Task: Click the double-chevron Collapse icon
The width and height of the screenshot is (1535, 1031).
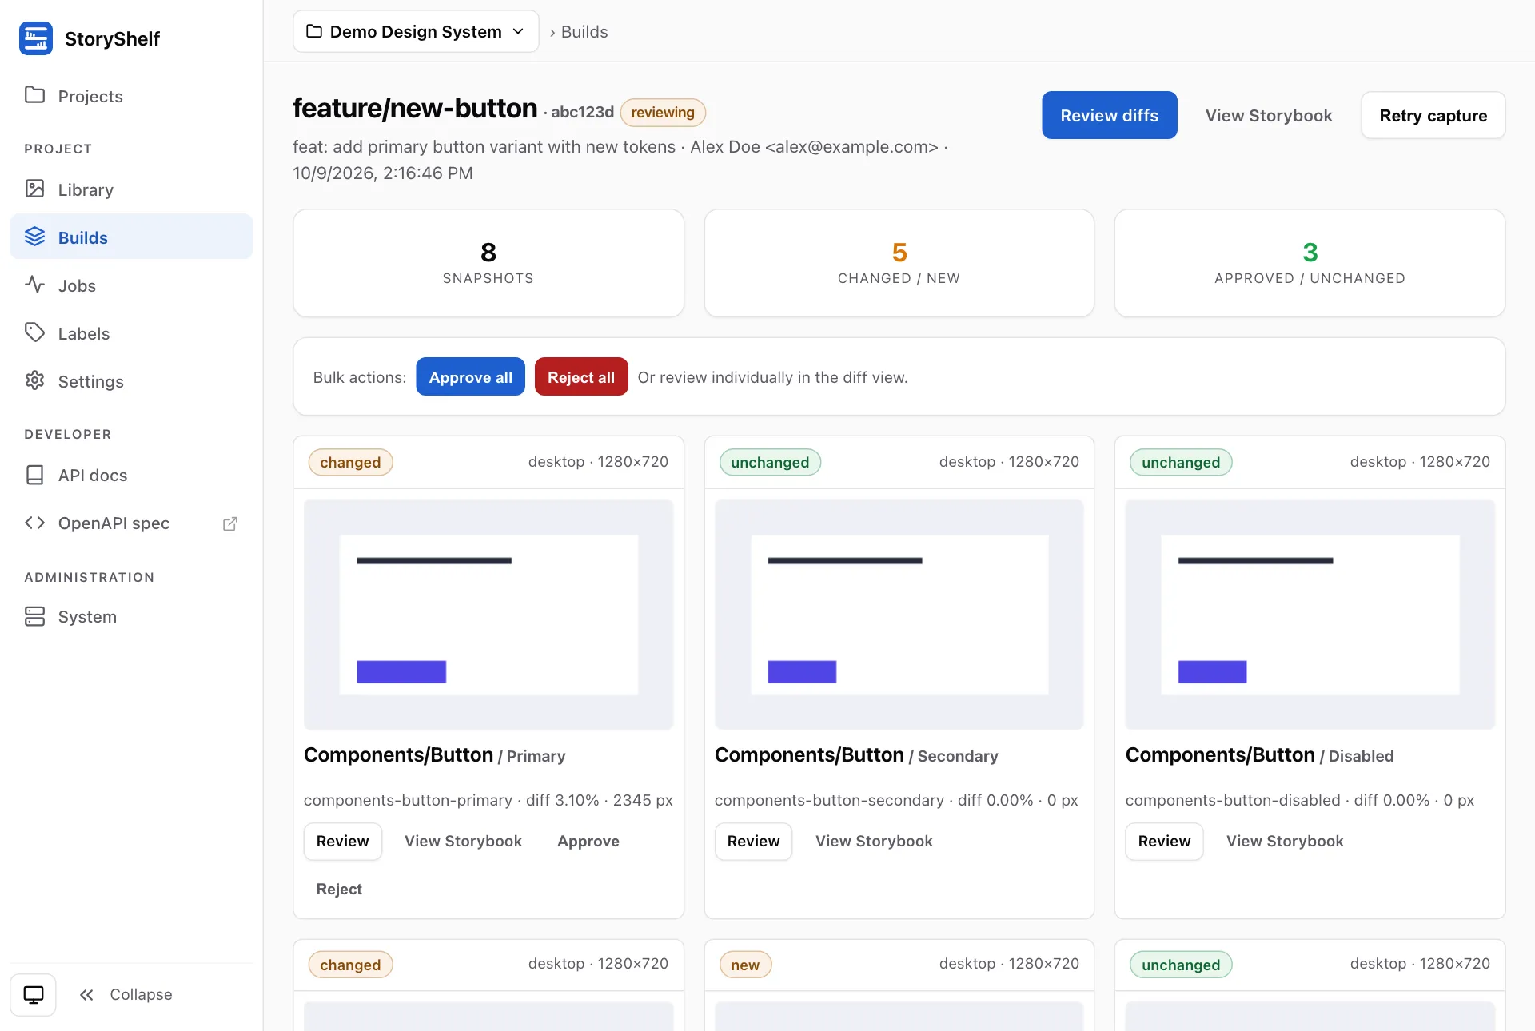Action: [86, 995]
